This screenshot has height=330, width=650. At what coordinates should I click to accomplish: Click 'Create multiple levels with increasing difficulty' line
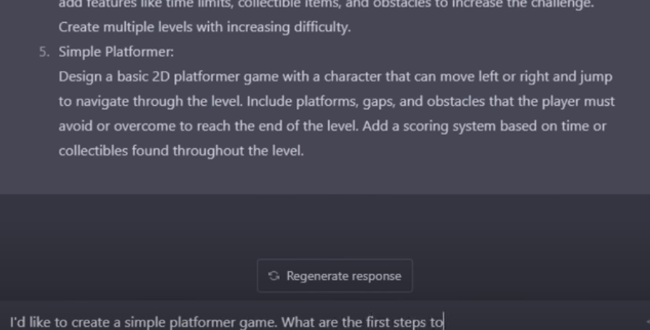205,27
